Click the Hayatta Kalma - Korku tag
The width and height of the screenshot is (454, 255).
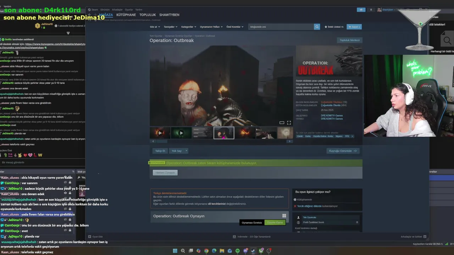tap(323, 136)
